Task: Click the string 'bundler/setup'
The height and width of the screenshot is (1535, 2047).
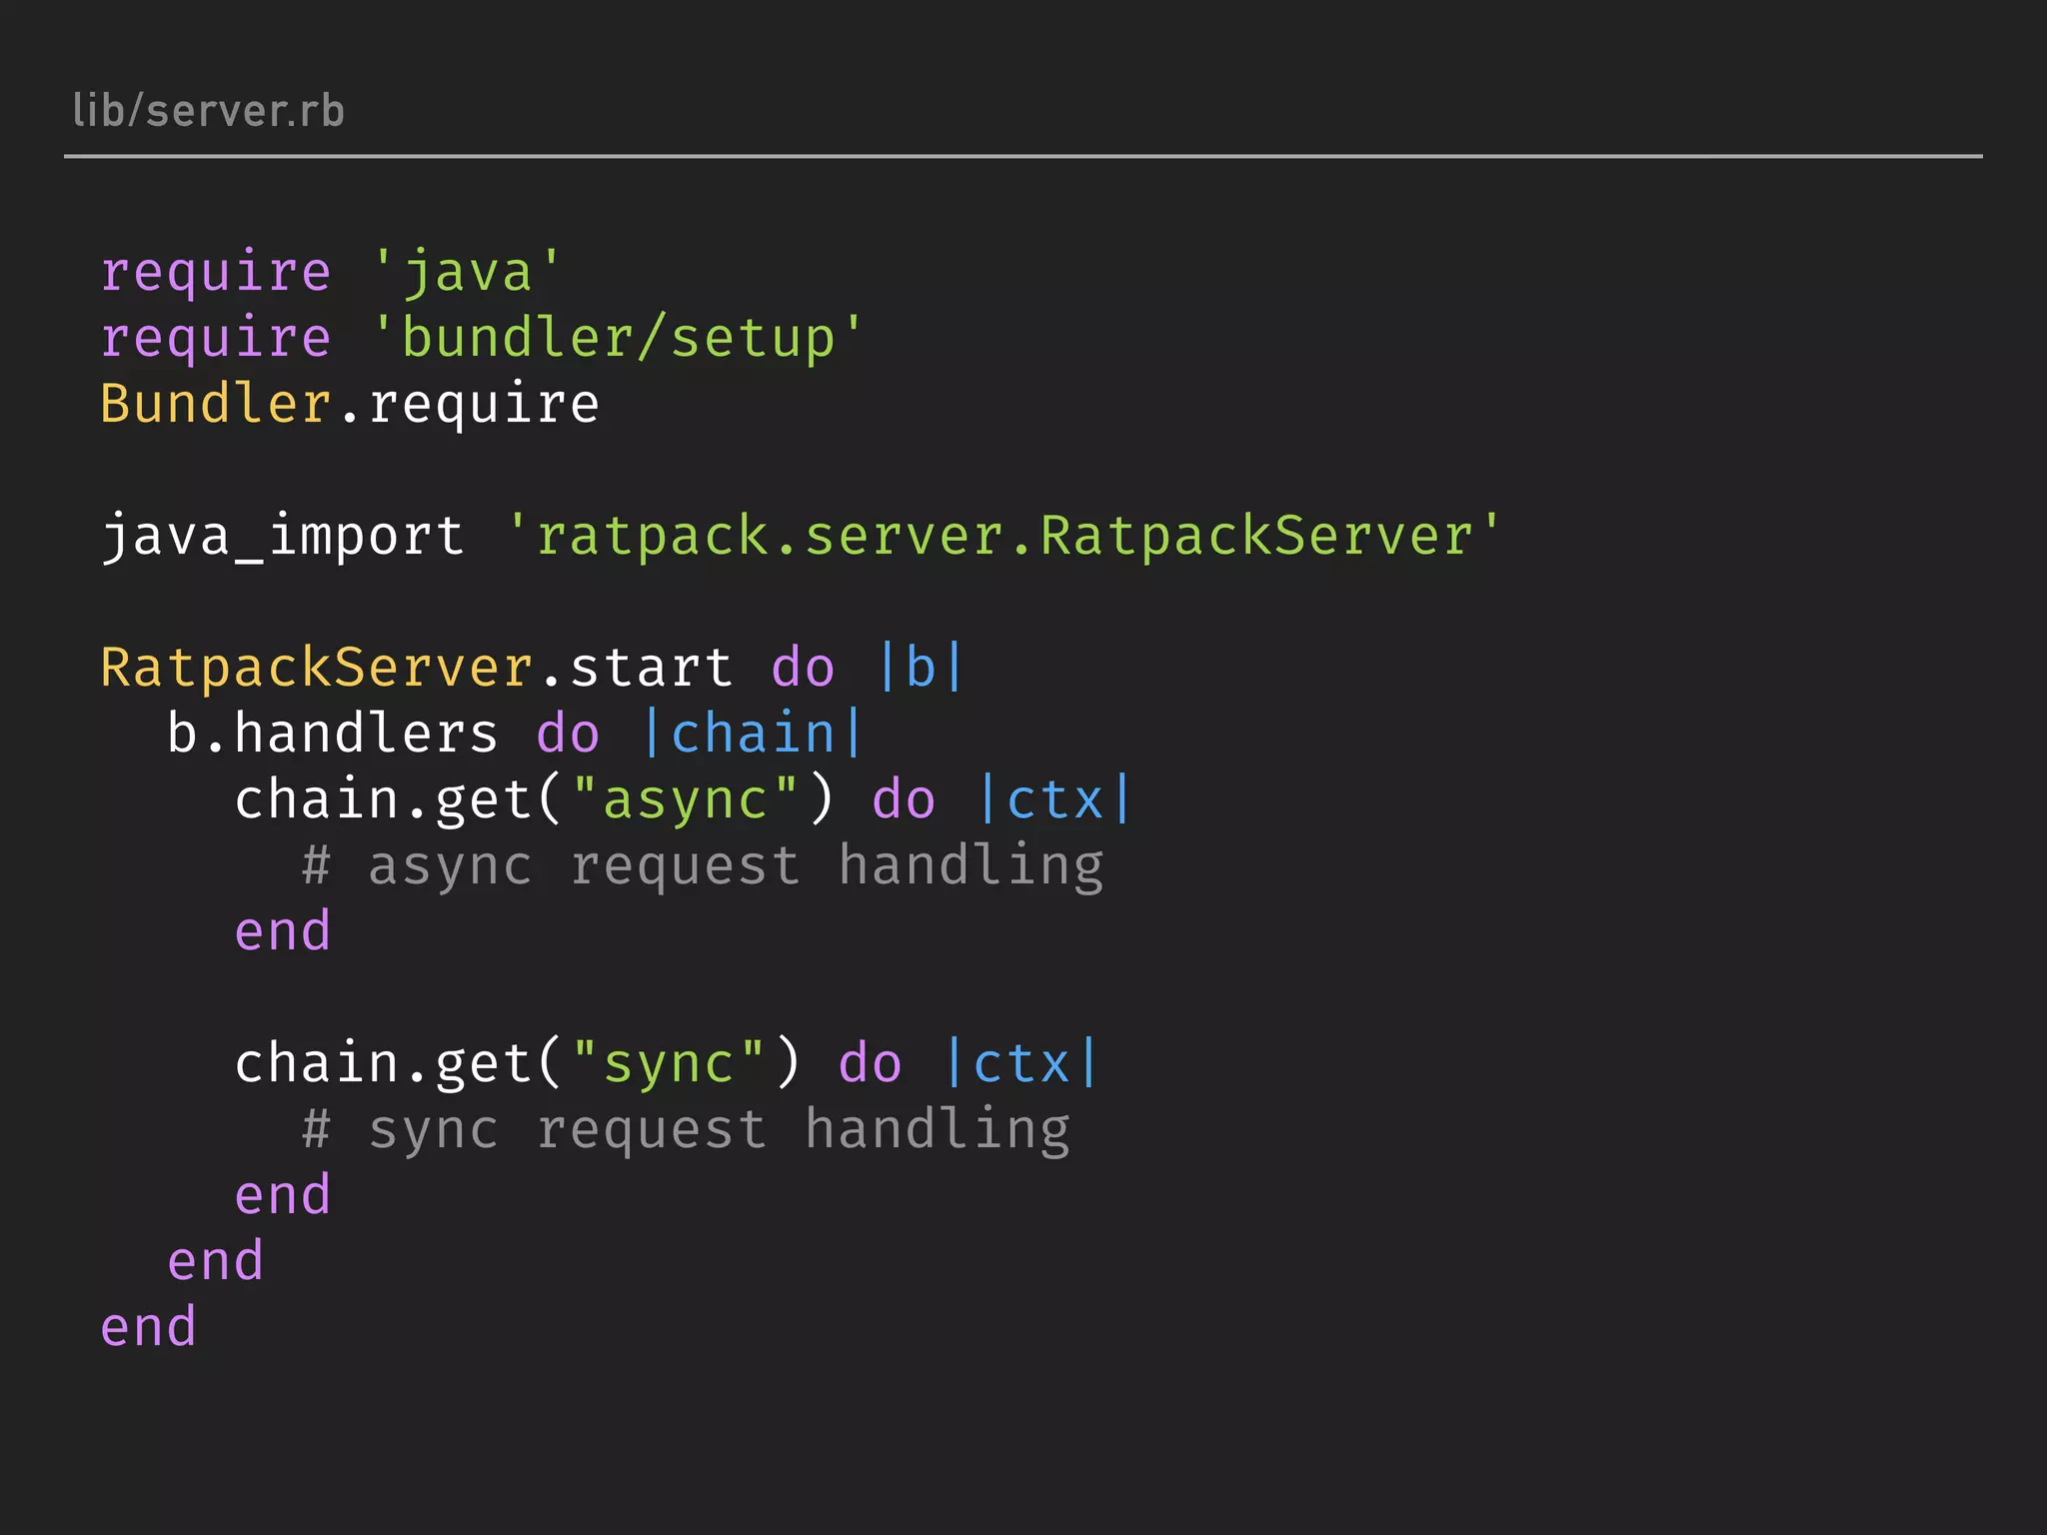Action: [618, 338]
